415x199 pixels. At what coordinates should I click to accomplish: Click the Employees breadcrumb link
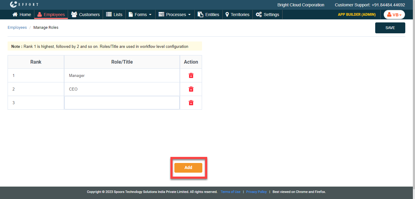[17, 28]
